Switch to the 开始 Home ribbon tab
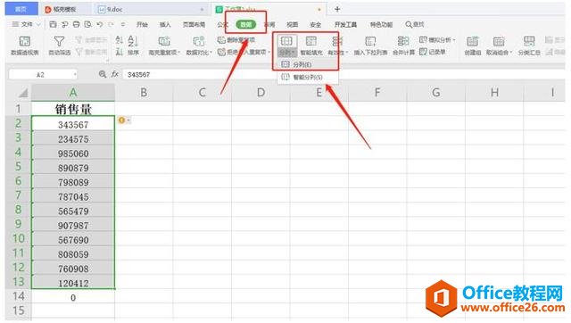Viewport: 571px width, 323px height. tap(142, 24)
